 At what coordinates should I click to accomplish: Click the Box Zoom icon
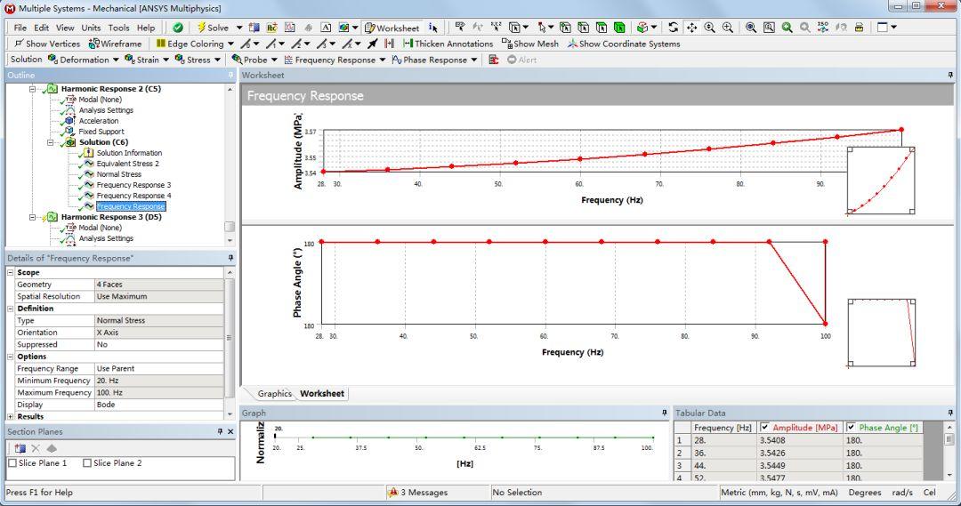coord(728,28)
